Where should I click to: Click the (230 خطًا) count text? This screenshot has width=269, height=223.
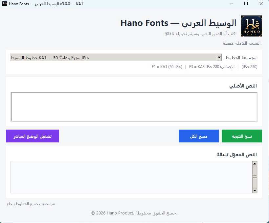249,67
